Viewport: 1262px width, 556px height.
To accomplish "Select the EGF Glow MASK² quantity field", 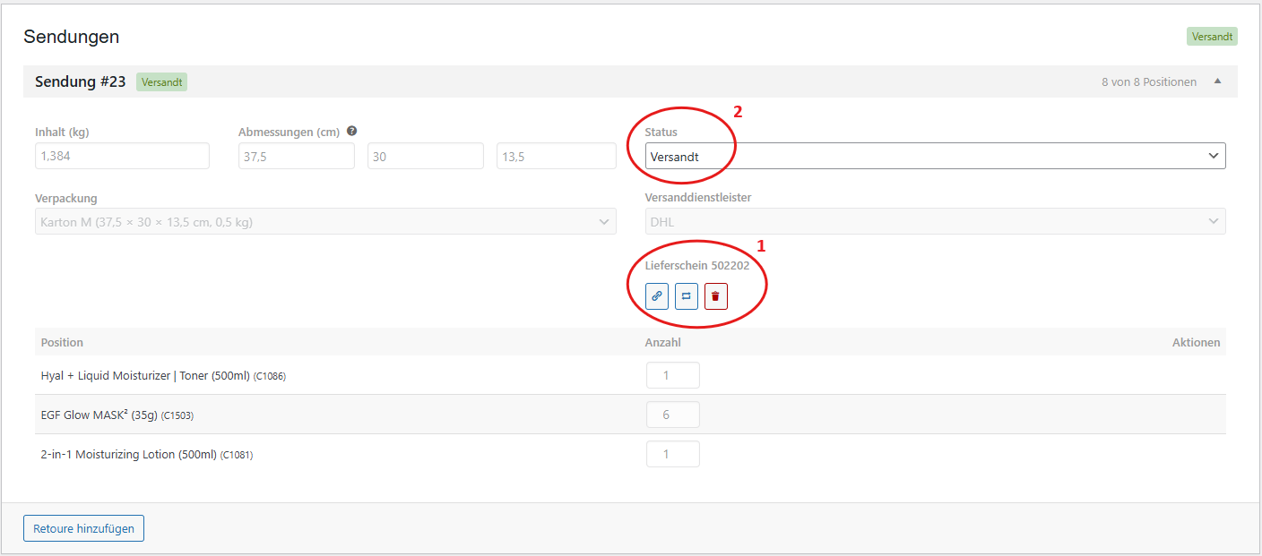I will (x=672, y=415).
